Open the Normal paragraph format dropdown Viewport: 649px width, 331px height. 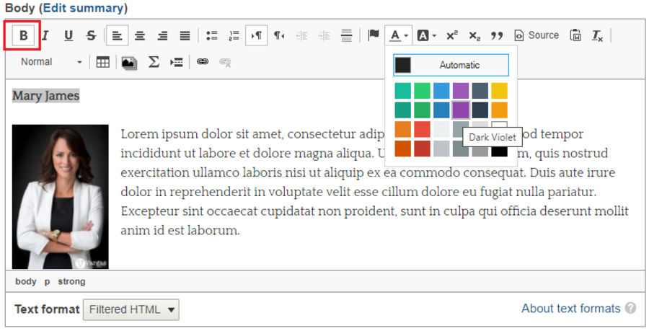[x=50, y=62]
